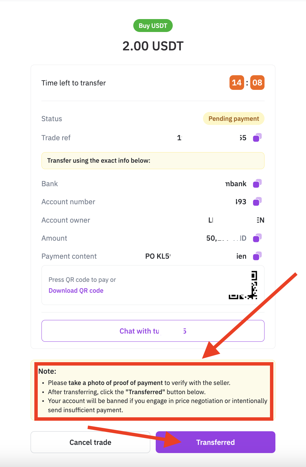
Task: Click the 'Transfer using the exact info below' banner
Action: click(x=153, y=161)
